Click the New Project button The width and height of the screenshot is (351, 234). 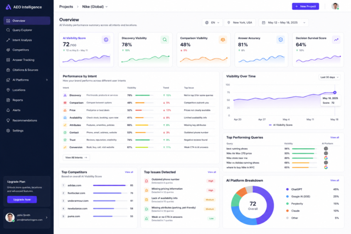click(305, 6)
